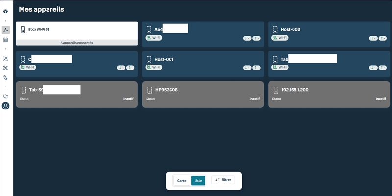Viewport: 392px width, 196px height.
Task: Click the download rate badge on Host-002
Action: (x=373, y=38)
